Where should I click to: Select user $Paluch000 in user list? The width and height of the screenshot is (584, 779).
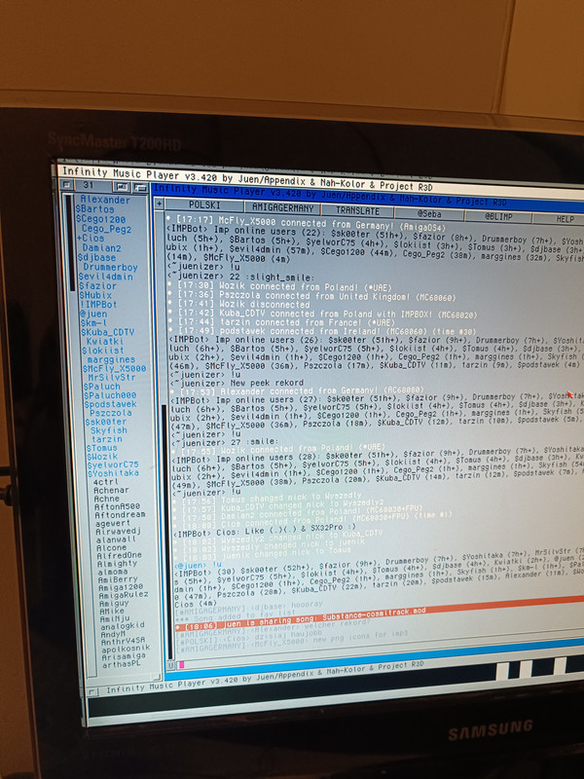110,395
